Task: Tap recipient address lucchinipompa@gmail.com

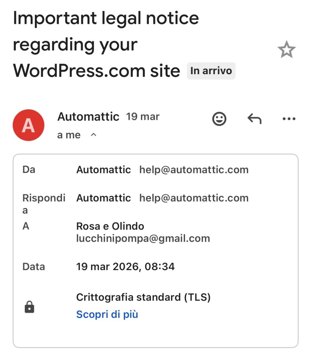Action: point(143,238)
